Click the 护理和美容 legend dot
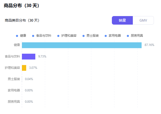Screen dimensions: 161x114 tap(58, 36)
